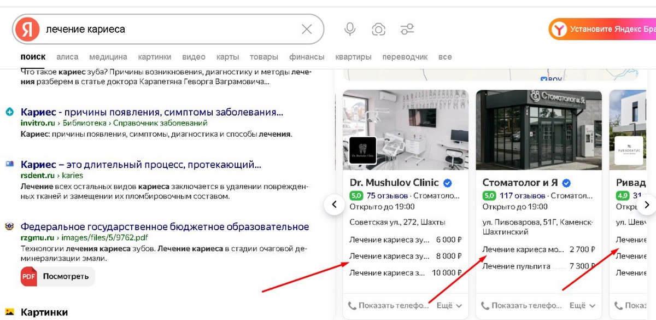Clear the search query with X
The image size is (656, 320).
point(307,29)
